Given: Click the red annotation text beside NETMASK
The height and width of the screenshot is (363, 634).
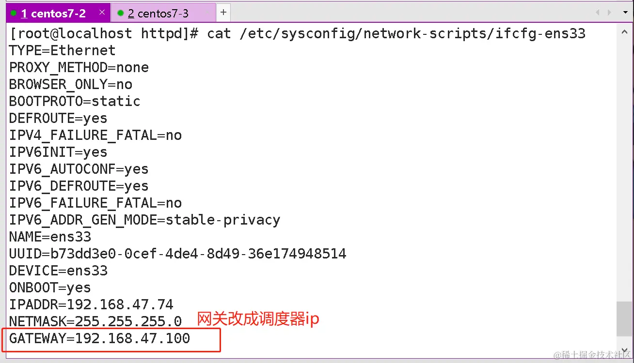Looking at the screenshot, I should [x=258, y=319].
